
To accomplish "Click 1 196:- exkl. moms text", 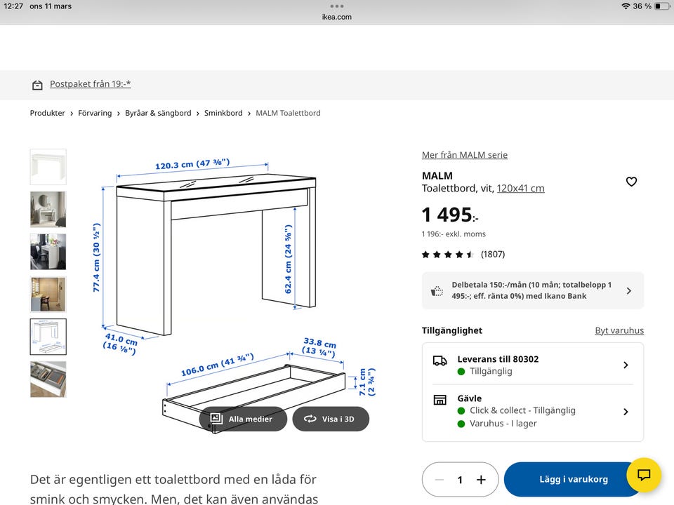I will [454, 234].
